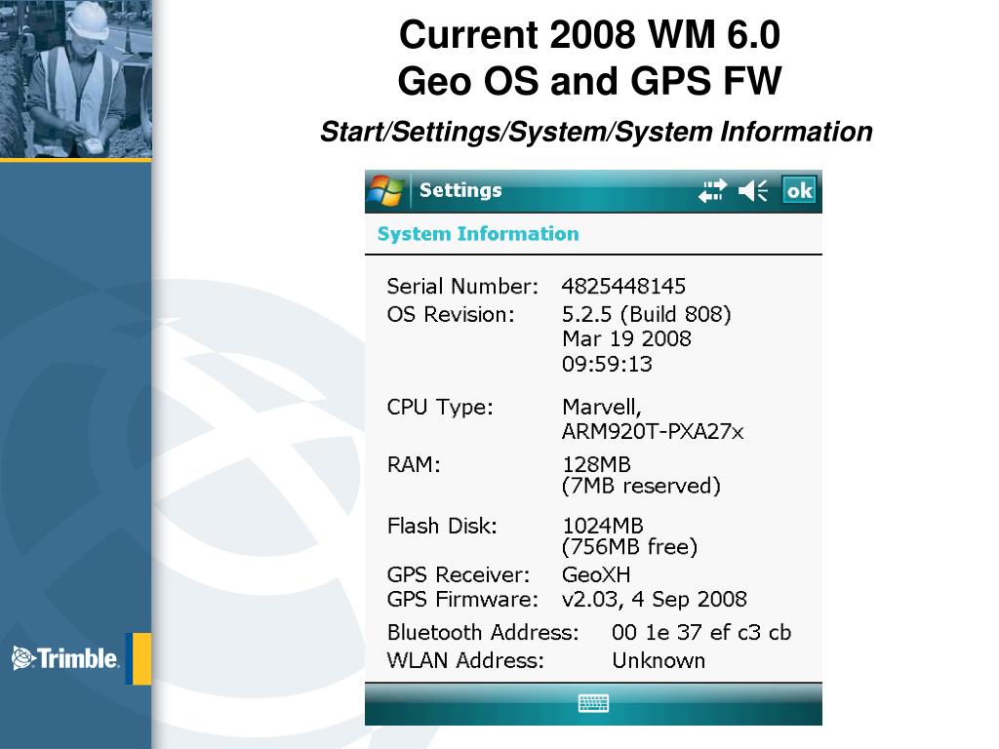Click the Trimble logo

[65, 658]
